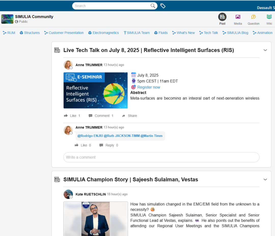Click the Abstract heading text
This screenshot has width=275, height=236.
coord(138,93)
